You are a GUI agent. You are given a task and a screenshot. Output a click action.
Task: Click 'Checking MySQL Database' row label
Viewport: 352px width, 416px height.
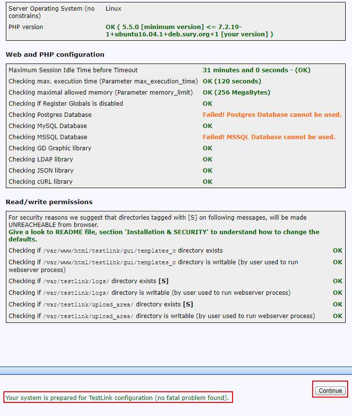click(x=48, y=126)
